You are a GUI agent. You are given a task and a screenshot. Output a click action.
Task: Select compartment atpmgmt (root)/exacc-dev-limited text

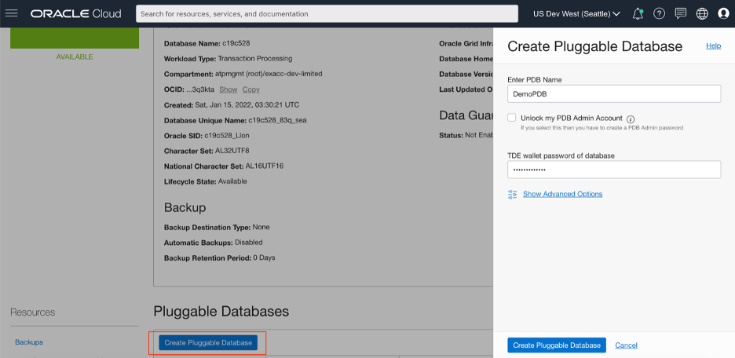(x=269, y=74)
